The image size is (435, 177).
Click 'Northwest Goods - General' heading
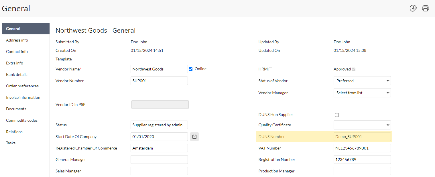click(x=96, y=30)
